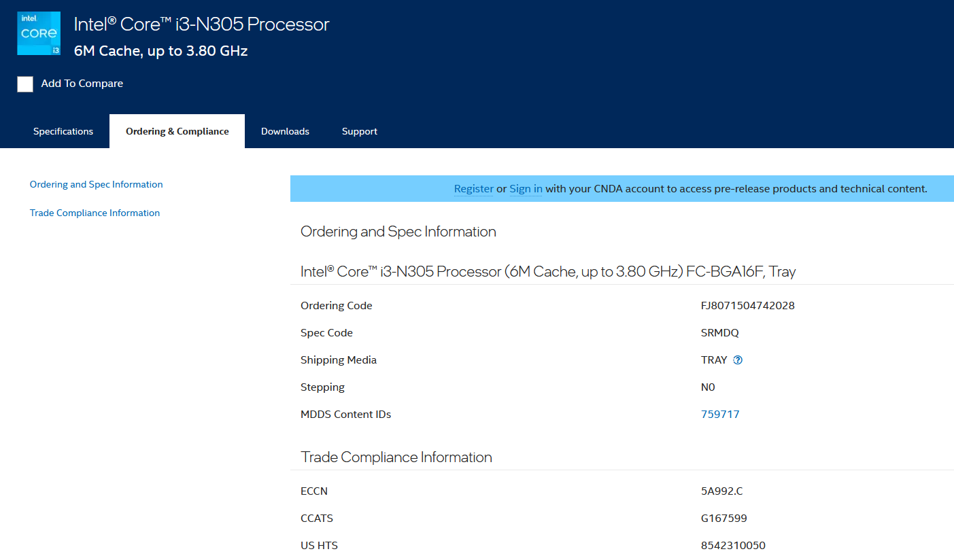Click the Intel Core i3 badge logo
This screenshot has width=954, height=560.
tap(39, 33)
